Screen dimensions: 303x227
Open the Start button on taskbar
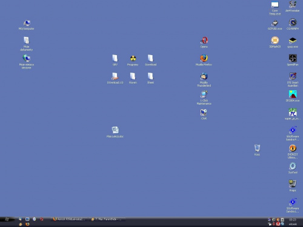tap(7, 219)
